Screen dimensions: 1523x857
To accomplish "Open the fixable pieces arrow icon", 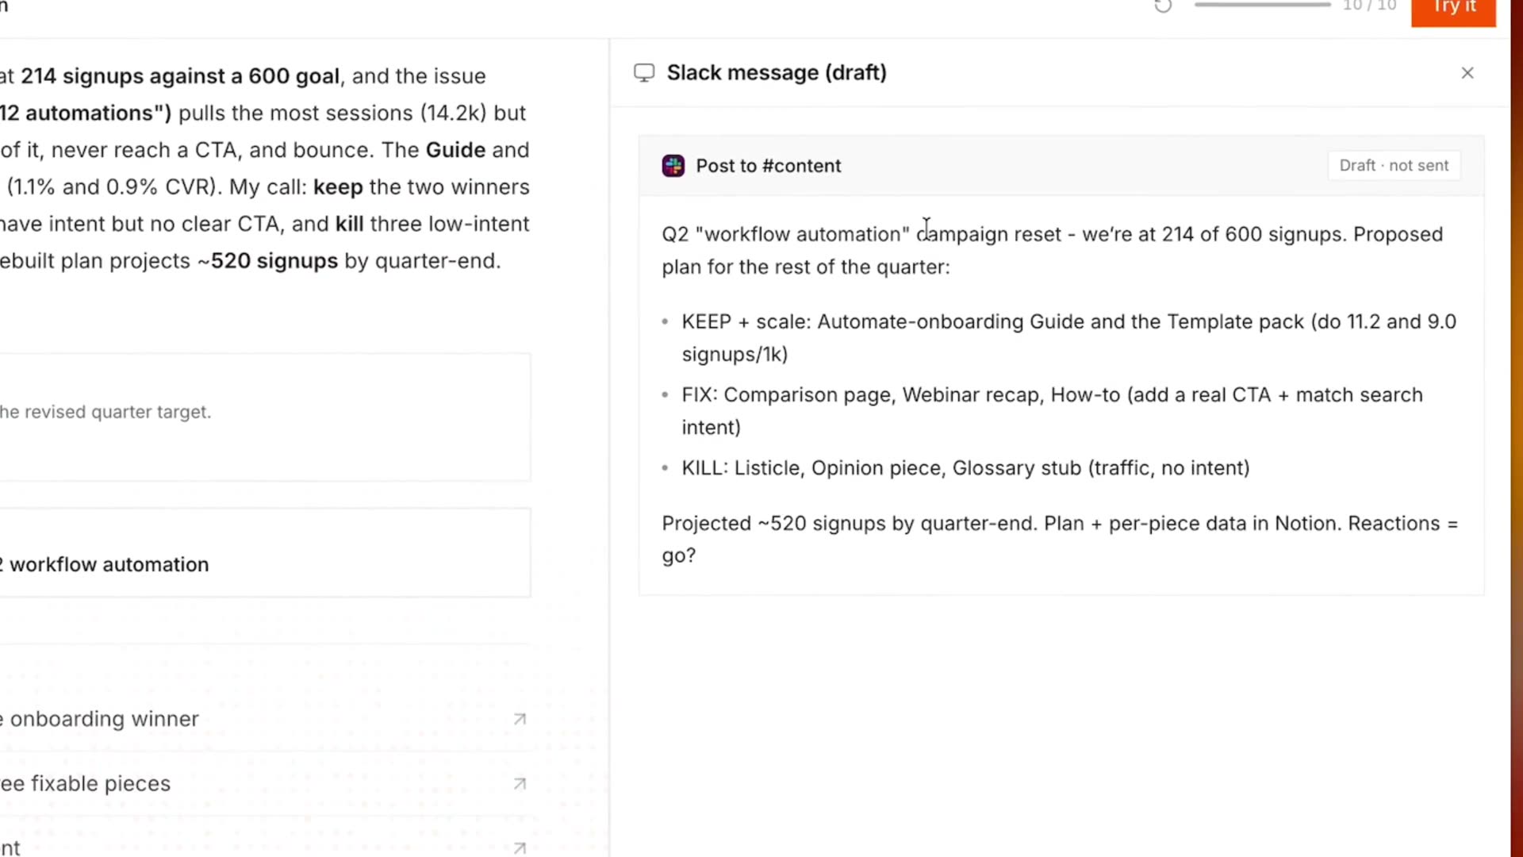I will pyautogui.click(x=520, y=784).
